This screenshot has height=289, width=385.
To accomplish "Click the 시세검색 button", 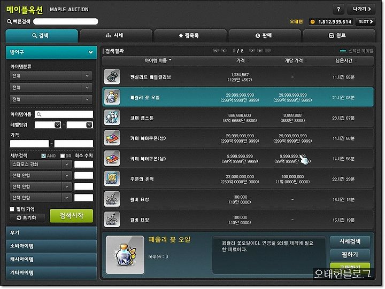I will (x=350, y=241).
